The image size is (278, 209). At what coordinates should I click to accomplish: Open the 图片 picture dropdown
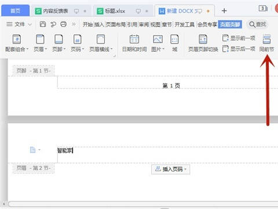click(158, 44)
